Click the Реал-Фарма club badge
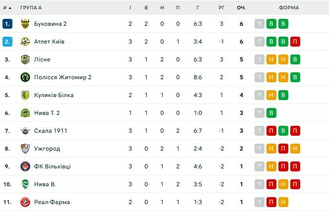 (x=25, y=202)
